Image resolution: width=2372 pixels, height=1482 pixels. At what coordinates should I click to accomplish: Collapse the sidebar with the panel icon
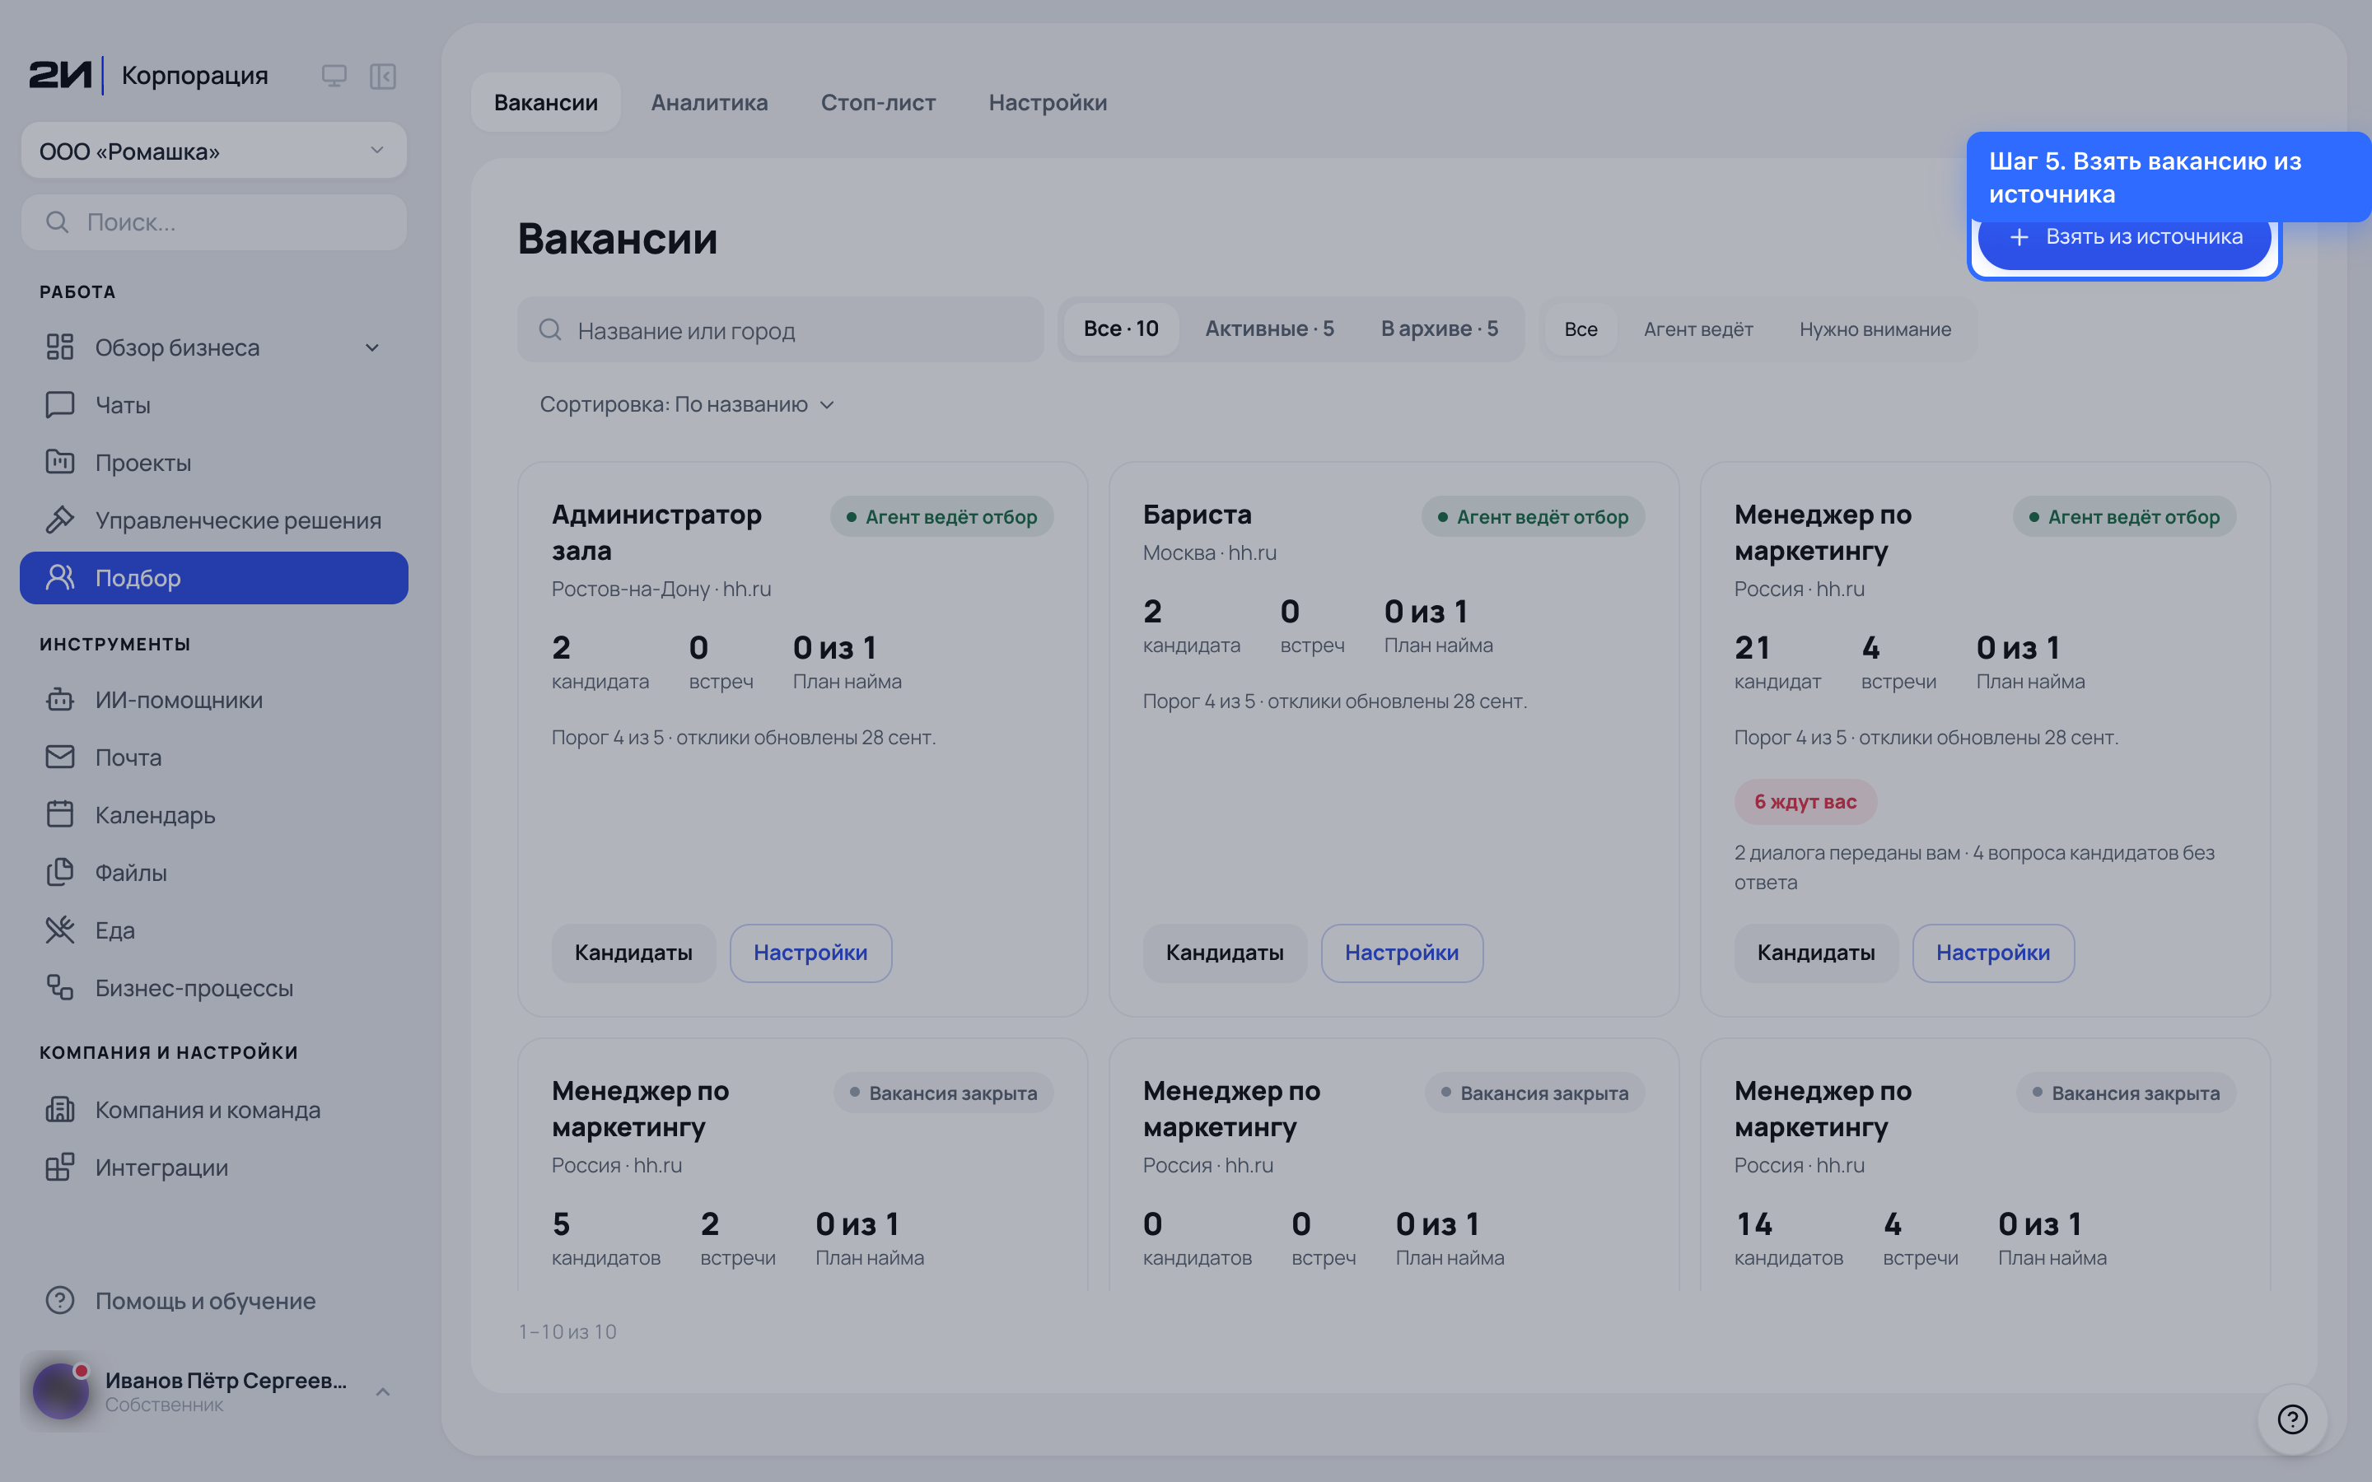382,76
